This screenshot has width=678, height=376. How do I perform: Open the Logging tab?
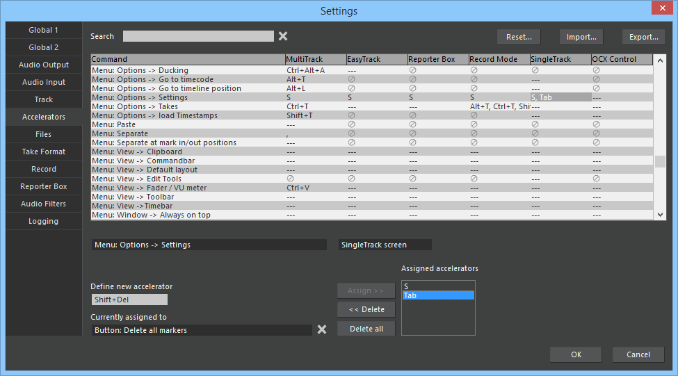coord(44,221)
